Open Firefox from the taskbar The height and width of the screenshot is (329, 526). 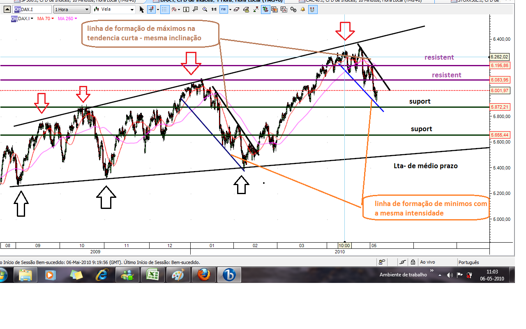(203, 275)
